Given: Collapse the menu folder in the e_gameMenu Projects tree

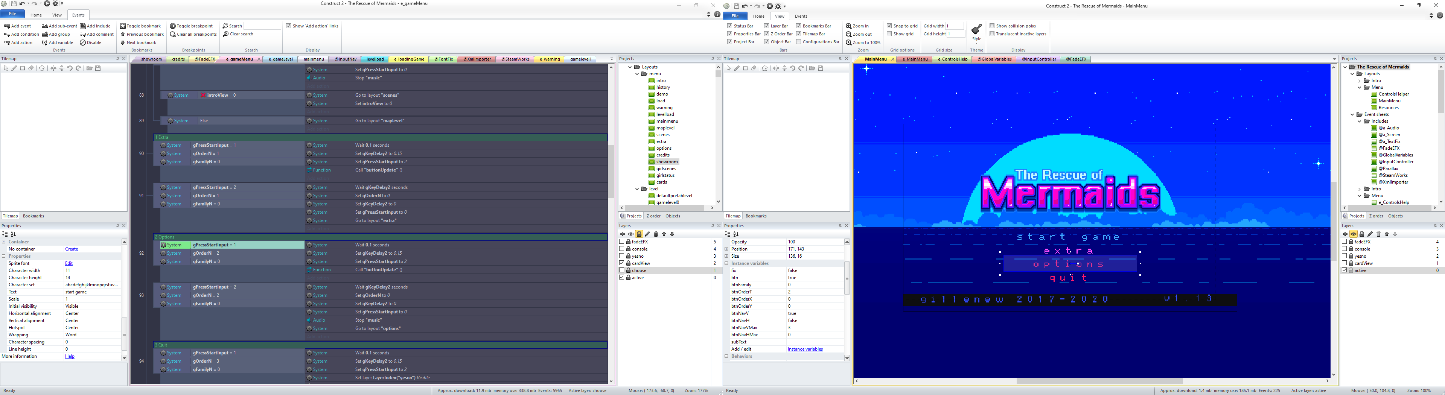Looking at the screenshot, I should 636,74.
